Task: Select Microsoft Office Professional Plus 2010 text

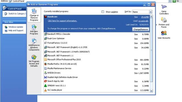Action: coord(64,59)
